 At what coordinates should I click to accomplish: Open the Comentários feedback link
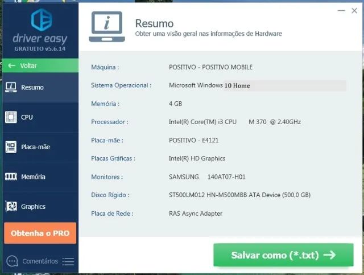[x=40, y=261]
